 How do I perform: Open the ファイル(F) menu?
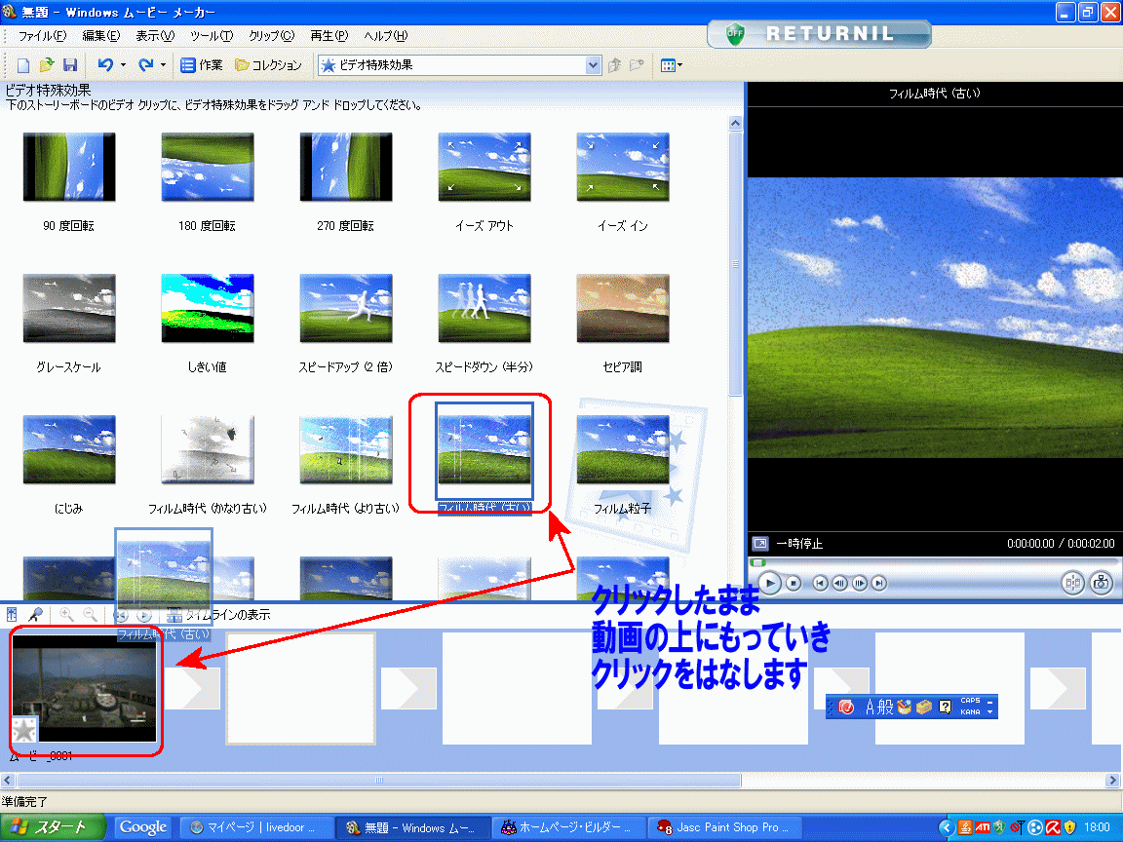42,36
